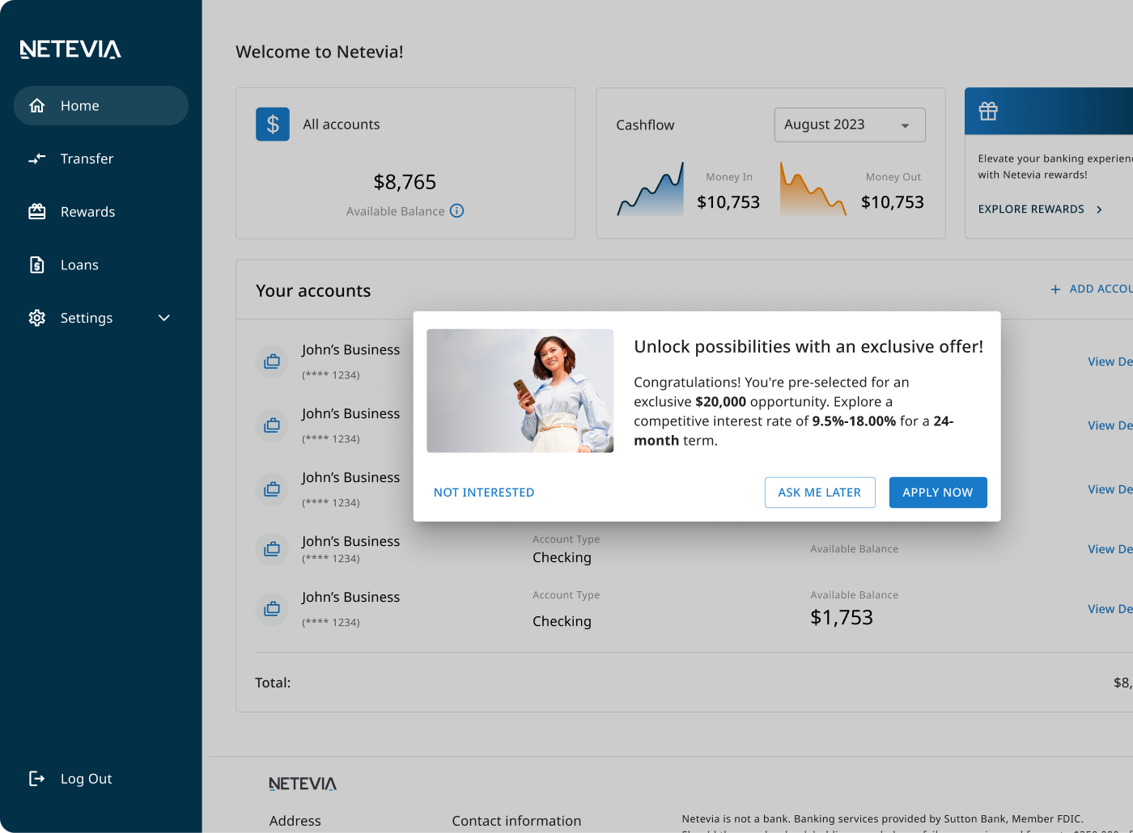The image size is (1133, 833).
Task: Click EXPLORE REWARDS on the banner
Action: (1031, 209)
